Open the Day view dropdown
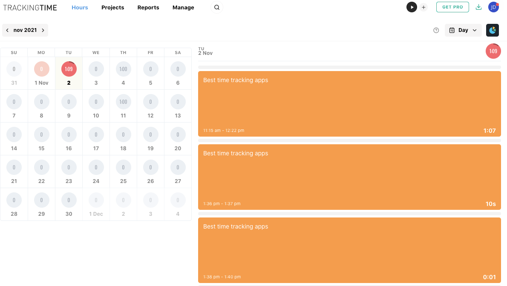This screenshot has width=507, height=286. pyautogui.click(x=463, y=30)
